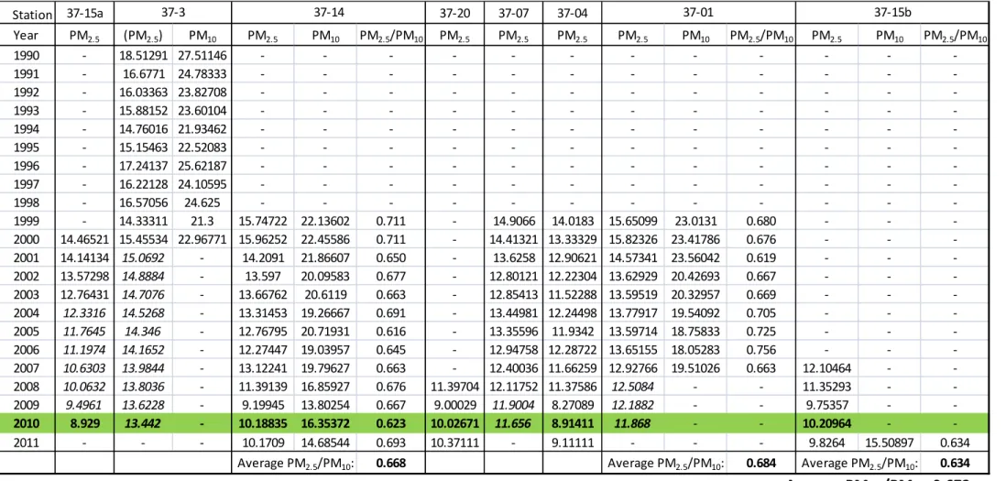Select cell value '24.625'
Image resolution: width=1006 pixels, height=481 pixels.
(202, 202)
